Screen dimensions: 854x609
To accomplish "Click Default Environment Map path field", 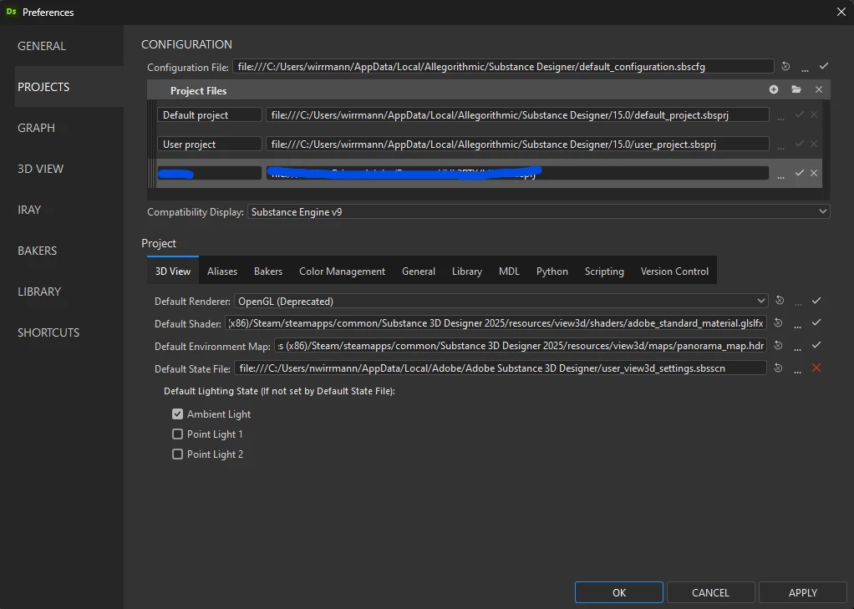I will (x=520, y=345).
